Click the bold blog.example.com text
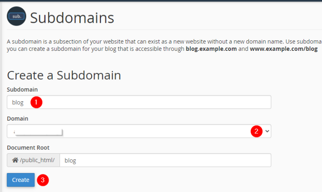 pos(212,49)
